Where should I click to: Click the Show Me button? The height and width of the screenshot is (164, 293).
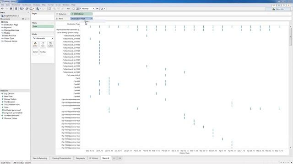click(278, 9)
